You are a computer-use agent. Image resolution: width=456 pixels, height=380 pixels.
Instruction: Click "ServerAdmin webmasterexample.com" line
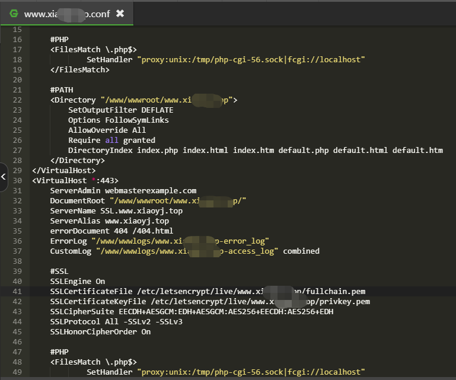coord(123,191)
